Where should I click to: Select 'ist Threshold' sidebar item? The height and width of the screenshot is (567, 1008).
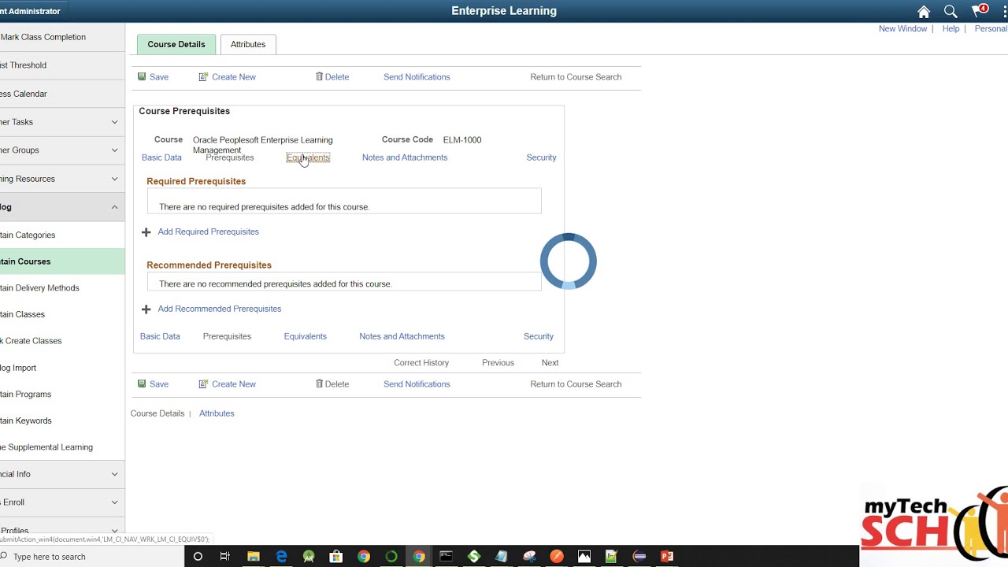tap(62, 65)
